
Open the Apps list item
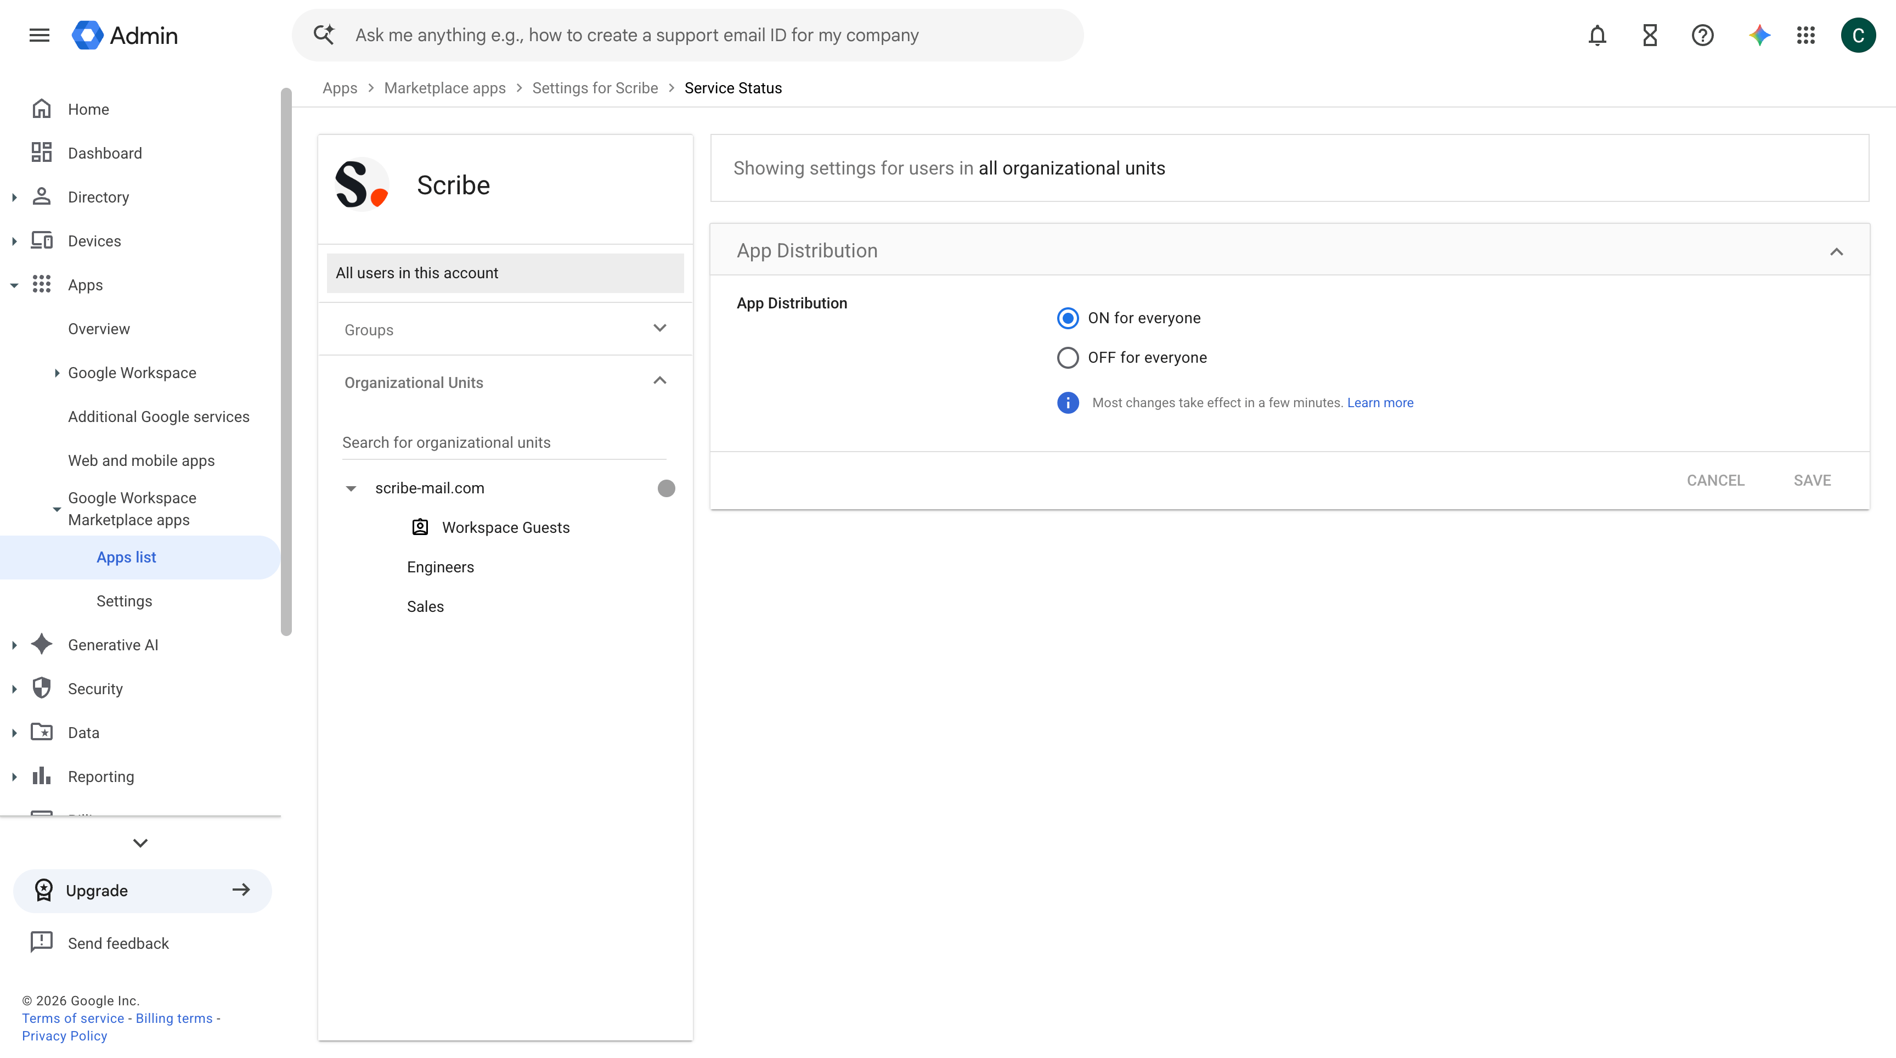point(140,558)
